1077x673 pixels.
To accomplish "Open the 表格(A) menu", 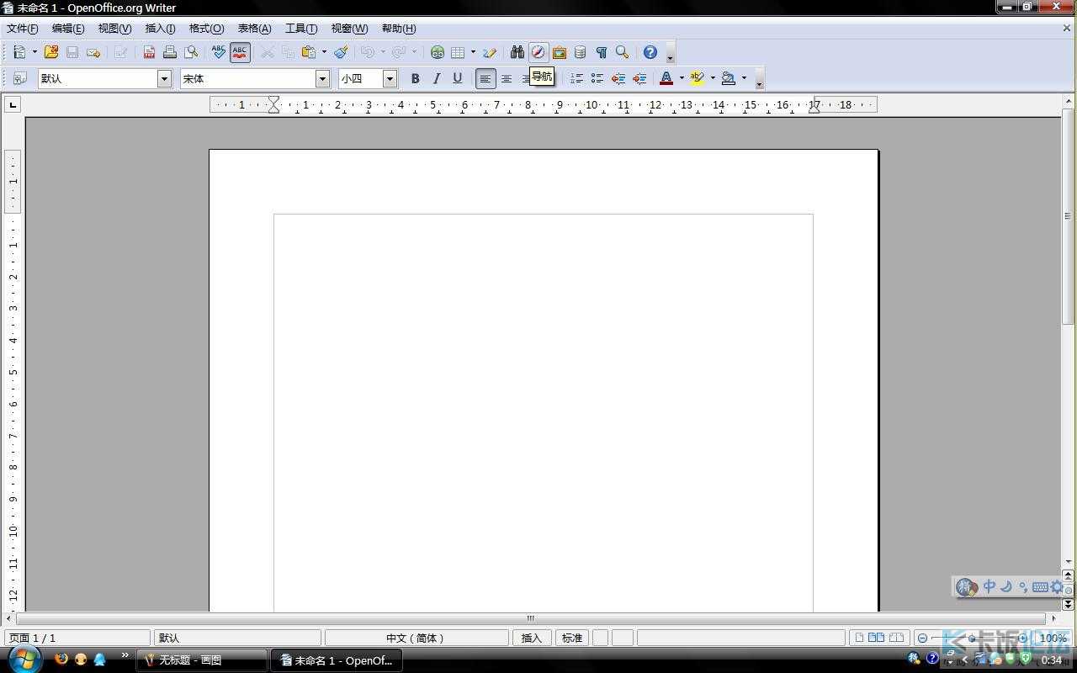I will click(254, 29).
